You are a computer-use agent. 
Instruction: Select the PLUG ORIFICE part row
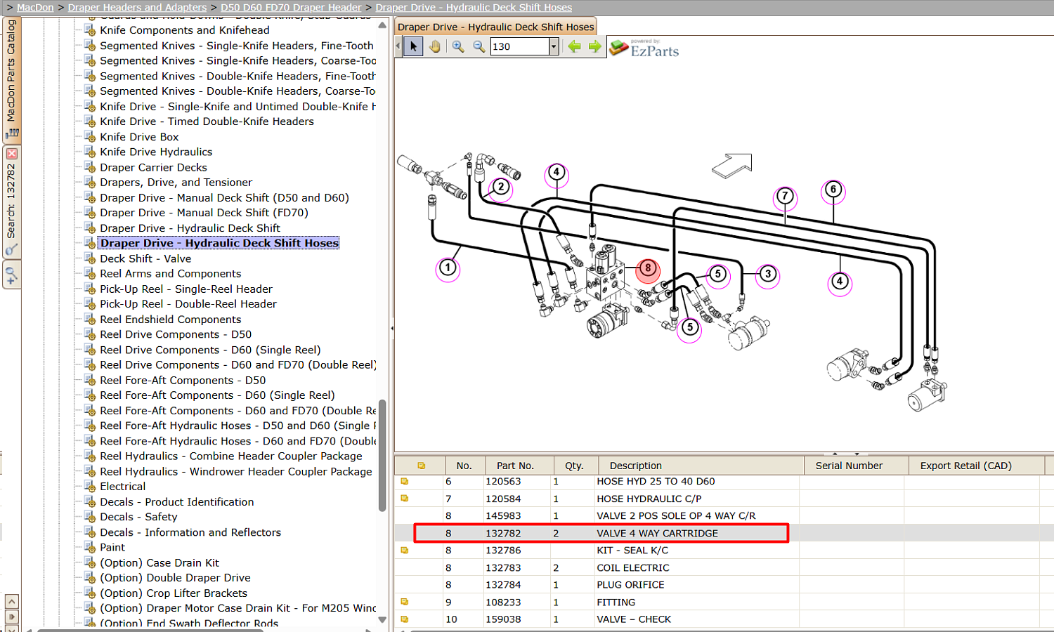pyautogui.click(x=724, y=585)
